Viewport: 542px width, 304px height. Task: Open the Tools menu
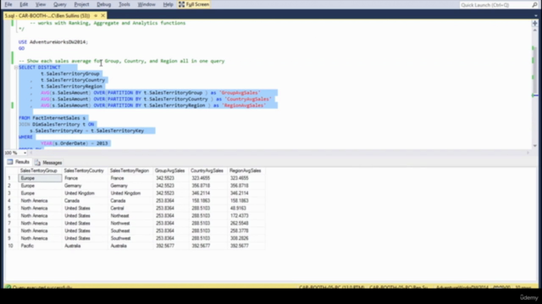[x=124, y=4]
